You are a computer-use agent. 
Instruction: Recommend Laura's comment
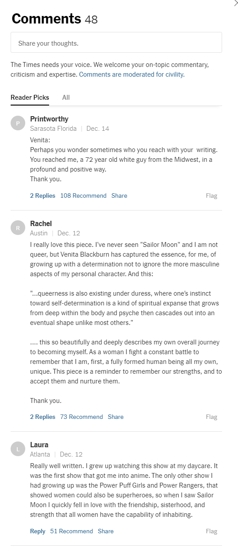point(71,531)
